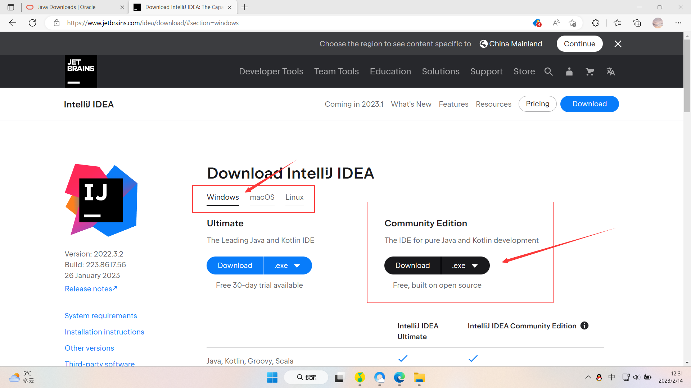Click the shopping assistant badge icon in address bar
691x388 pixels.
pyautogui.click(x=537, y=23)
